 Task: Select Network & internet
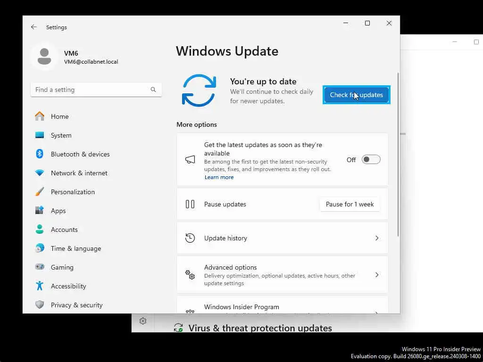coord(96,173)
